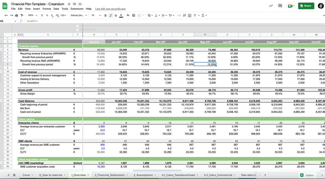Viewport: 325px width, 179px height.
Task: Toggle italic formatting on the selected cell
Action: 110,15
